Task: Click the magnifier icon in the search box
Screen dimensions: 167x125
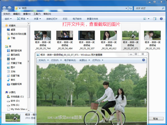Action: tap(163, 8)
